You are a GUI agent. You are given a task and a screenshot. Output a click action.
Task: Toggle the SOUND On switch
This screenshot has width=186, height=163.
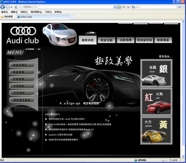[33, 49]
